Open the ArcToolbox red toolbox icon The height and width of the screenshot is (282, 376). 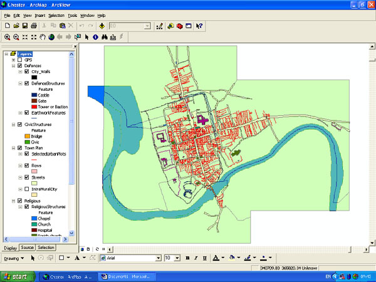(x=179, y=26)
